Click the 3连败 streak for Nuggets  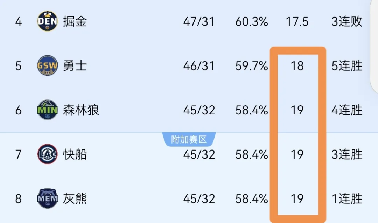click(347, 21)
